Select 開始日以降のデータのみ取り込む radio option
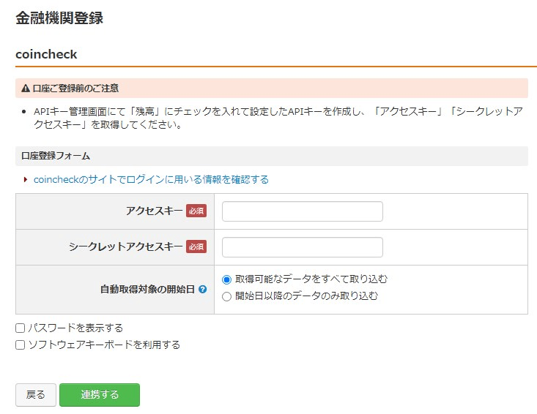537x414 pixels. [x=226, y=296]
